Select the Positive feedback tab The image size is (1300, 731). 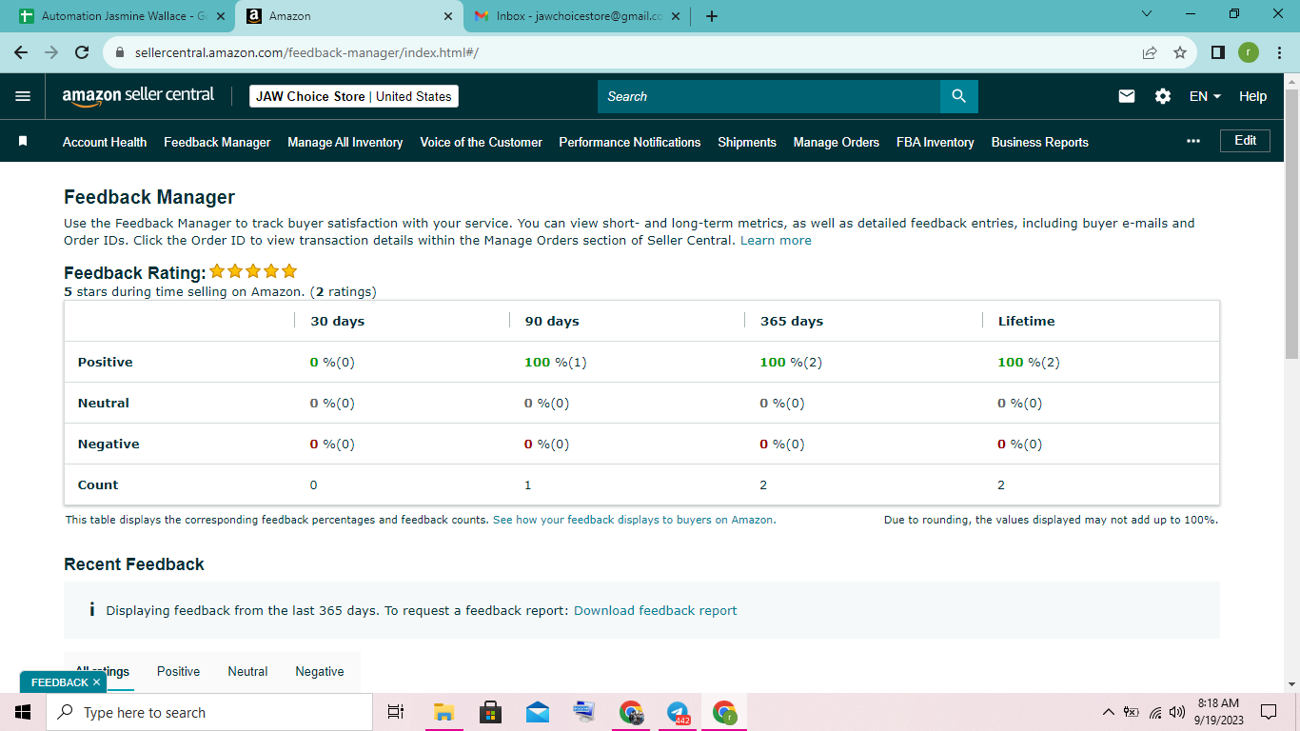(178, 671)
